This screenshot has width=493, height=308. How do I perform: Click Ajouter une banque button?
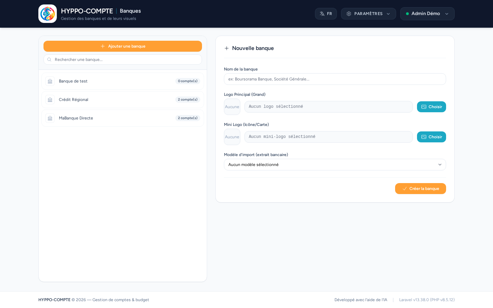(123, 46)
